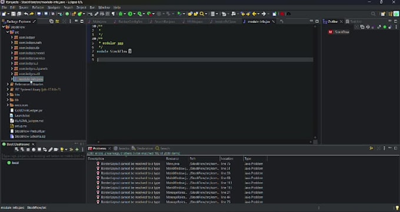Image resolution: width=400 pixels, height=212 pixels.
Task: Click the red stop circle in toolbar
Action: click(x=282, y=14)
